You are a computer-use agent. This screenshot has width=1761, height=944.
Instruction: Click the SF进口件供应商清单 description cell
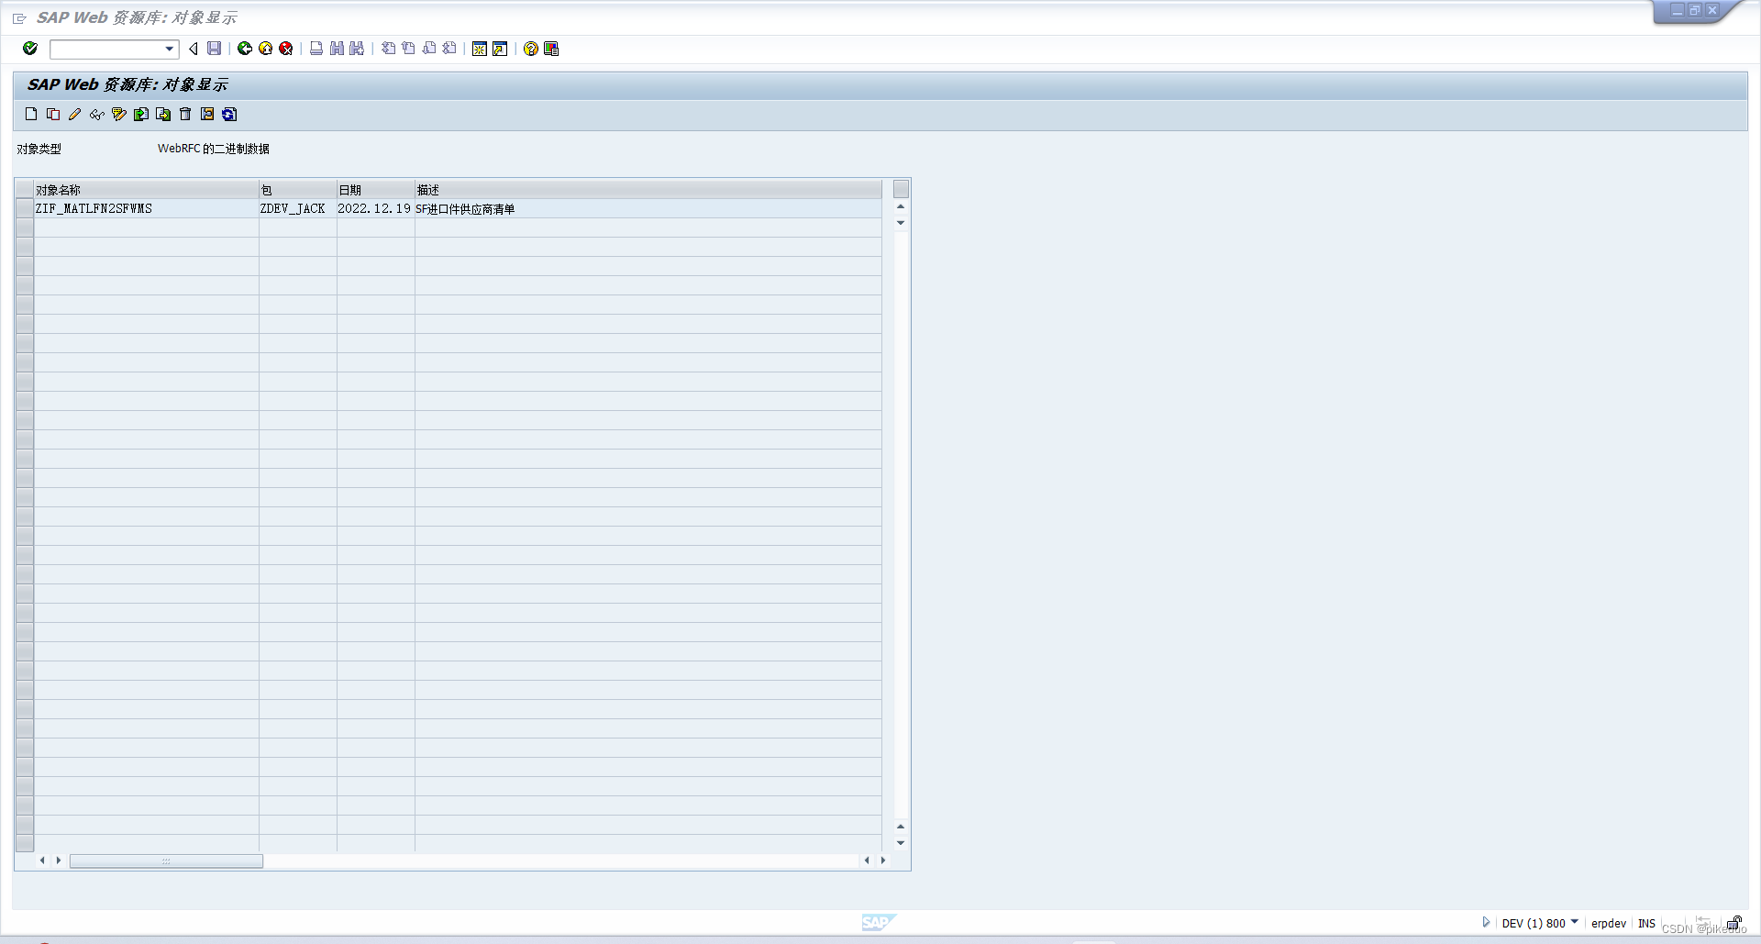coord(648,209)
